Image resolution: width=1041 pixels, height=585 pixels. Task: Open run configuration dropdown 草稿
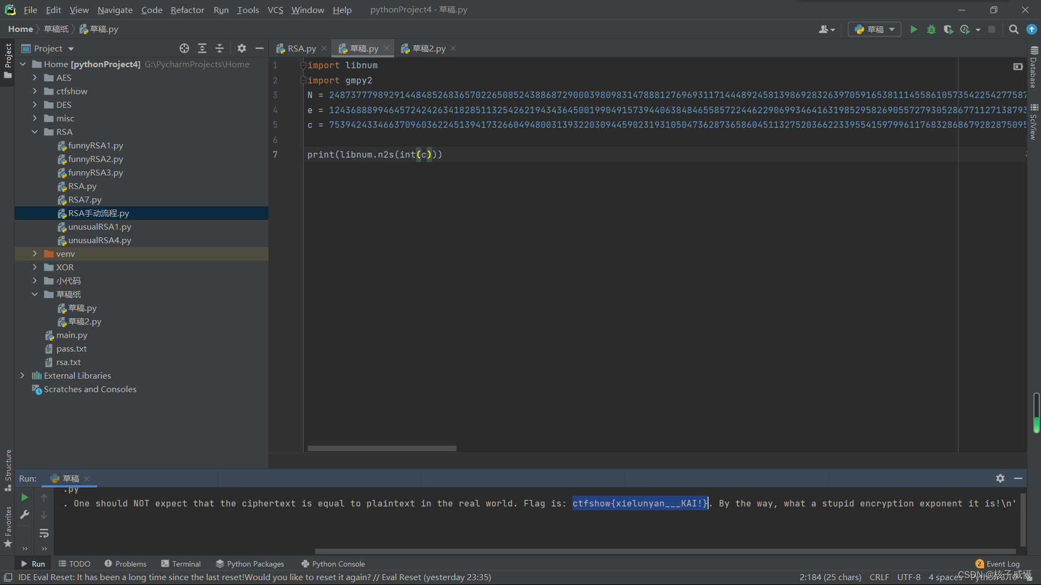874,29
